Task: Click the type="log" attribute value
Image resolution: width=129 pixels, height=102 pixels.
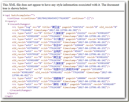Action: 28,27
